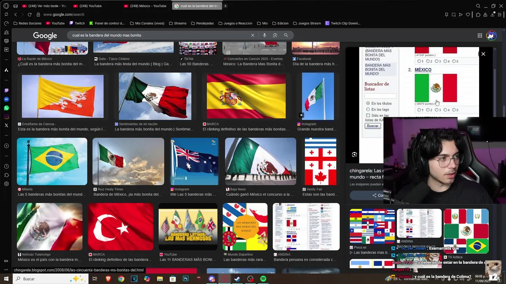Select the 'En los títulos' radio option
The image size is (506, 284).
368,103
